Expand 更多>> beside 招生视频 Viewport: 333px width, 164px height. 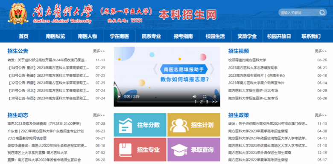pyautogui.click(x=321, y=51)
